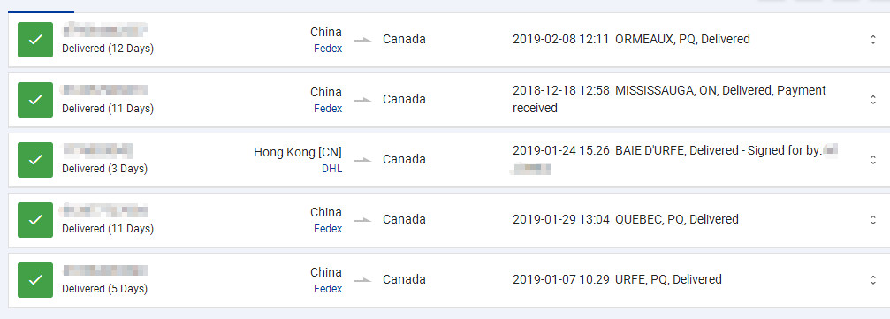Click green checkmark icon of QUEBEC delivery
This screenshot has height=319, width=890.
[35, 220]
